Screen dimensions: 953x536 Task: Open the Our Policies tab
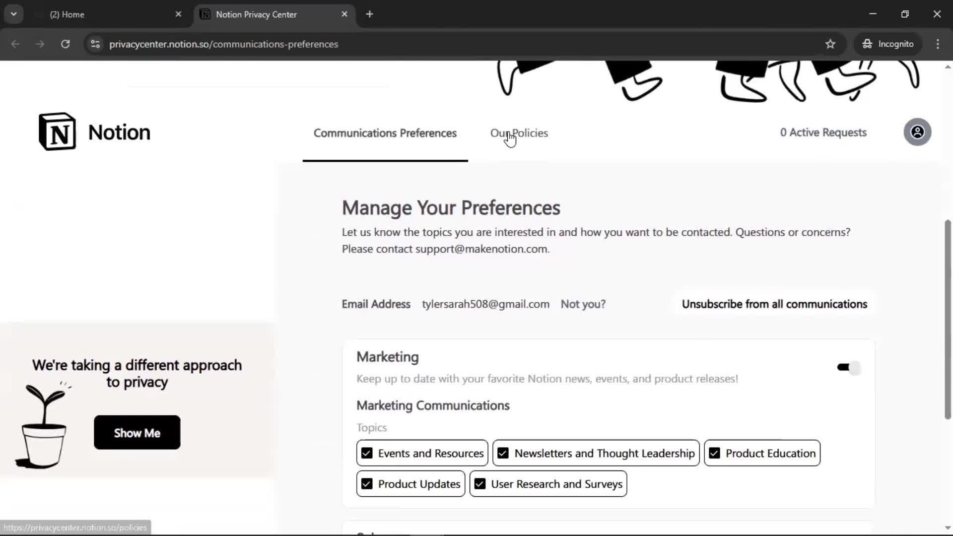(519, 133)
